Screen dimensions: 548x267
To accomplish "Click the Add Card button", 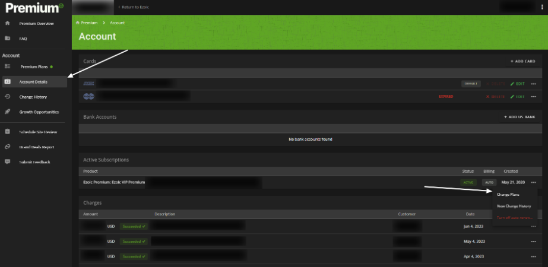I will click(522, 61).
